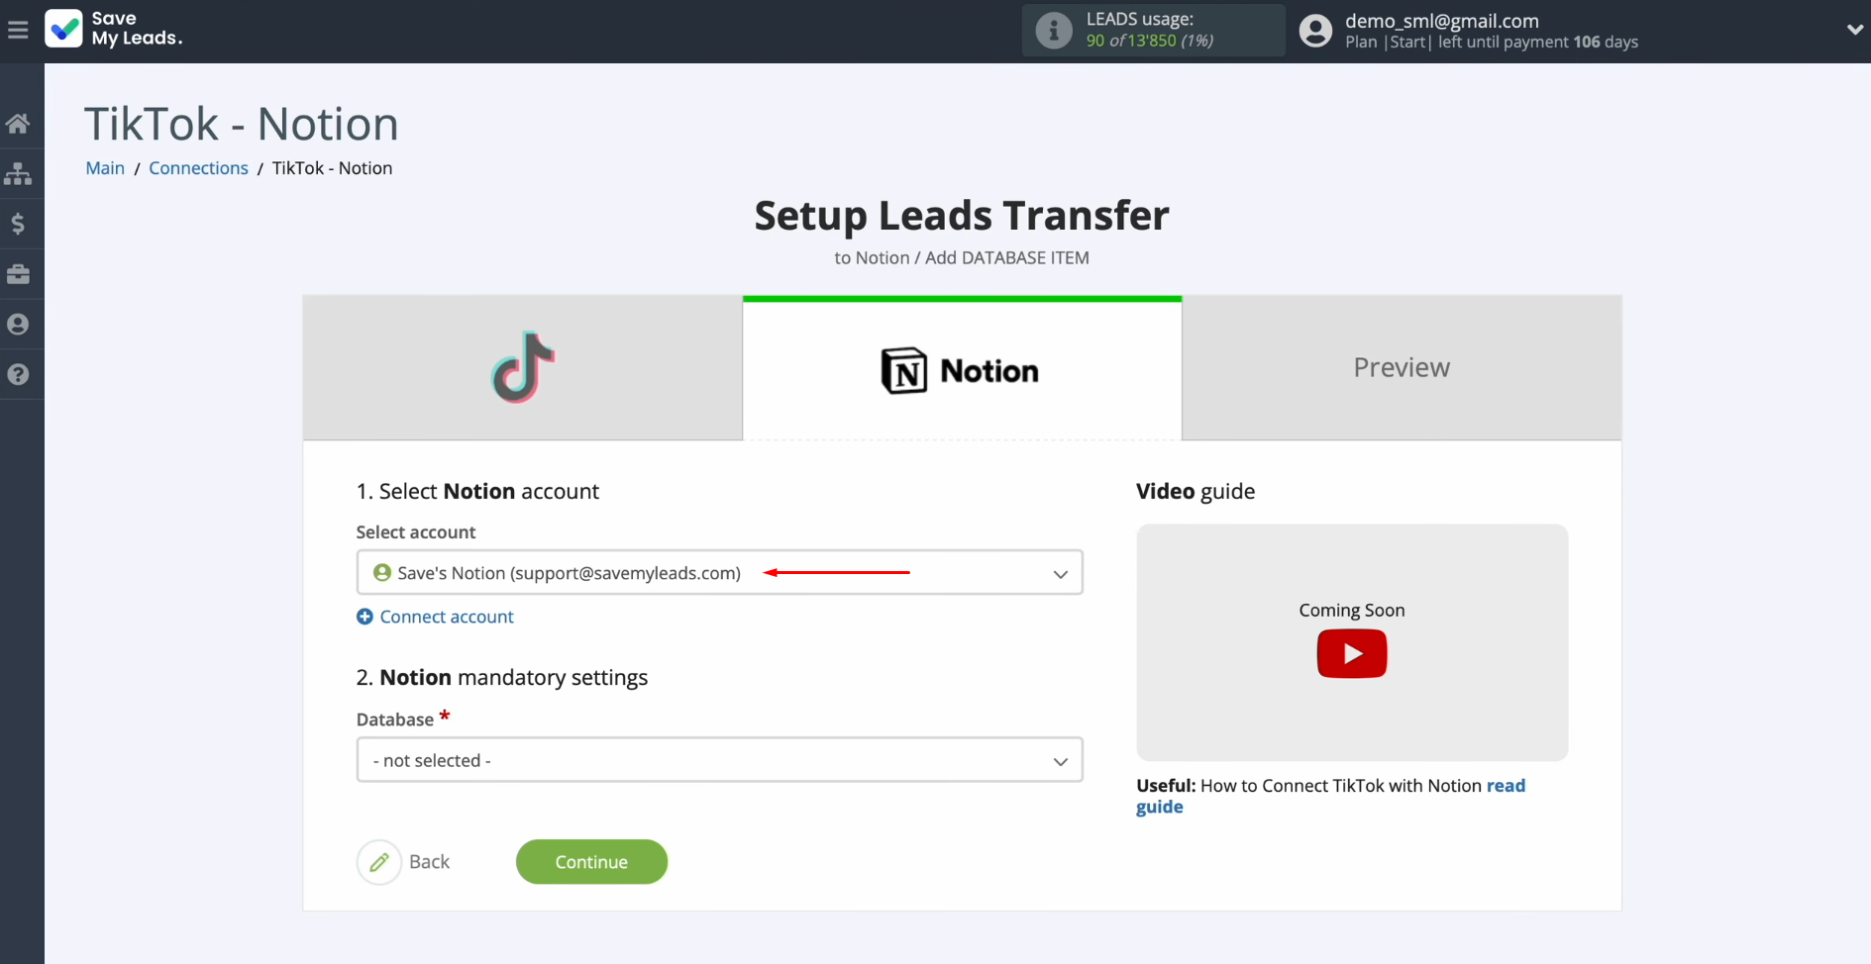Click the plan payment days text
The width and height of the screenshot is (1871, 964).
coord(1492,42)
